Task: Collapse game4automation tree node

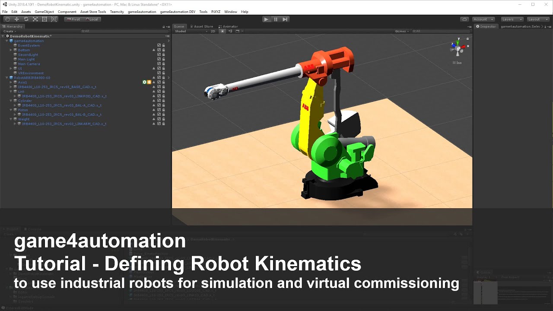Action: [x=7, y=41]
